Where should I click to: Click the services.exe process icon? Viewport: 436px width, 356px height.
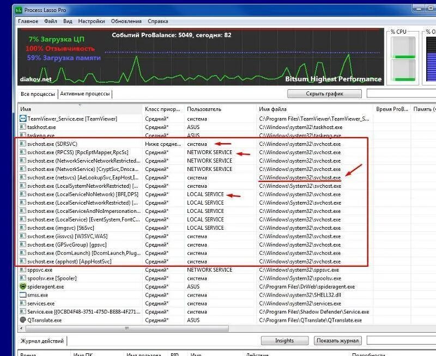pos(23,303)
